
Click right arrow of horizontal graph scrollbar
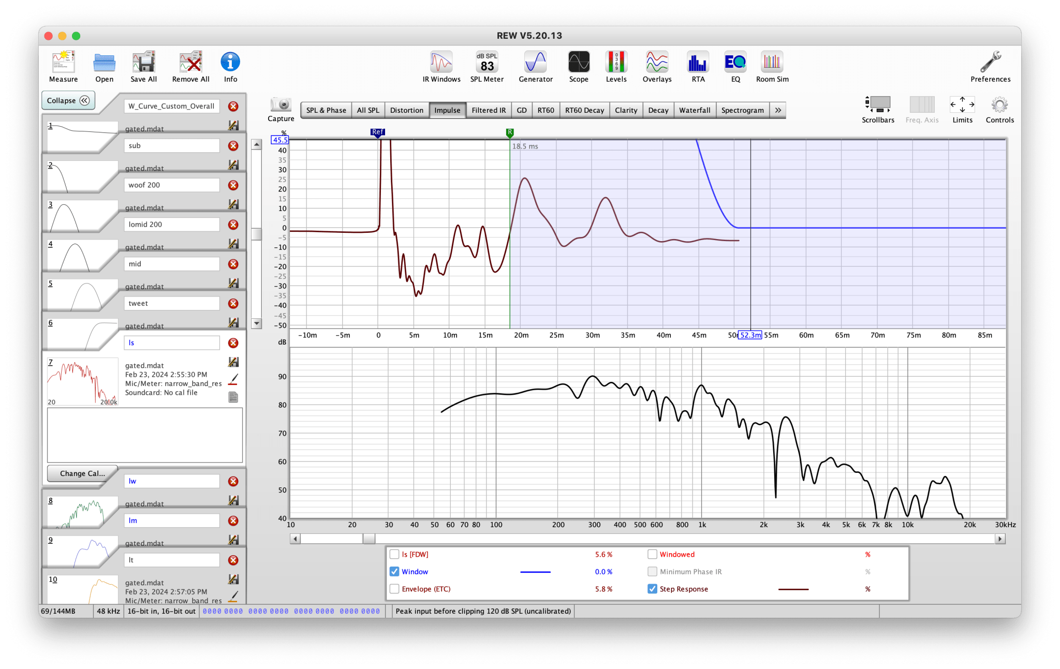(x=1000, y=539)
